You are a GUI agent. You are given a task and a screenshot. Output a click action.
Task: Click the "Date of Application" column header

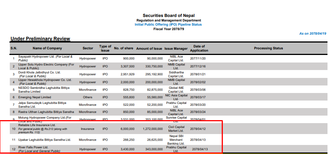click(x=199, y=48)
